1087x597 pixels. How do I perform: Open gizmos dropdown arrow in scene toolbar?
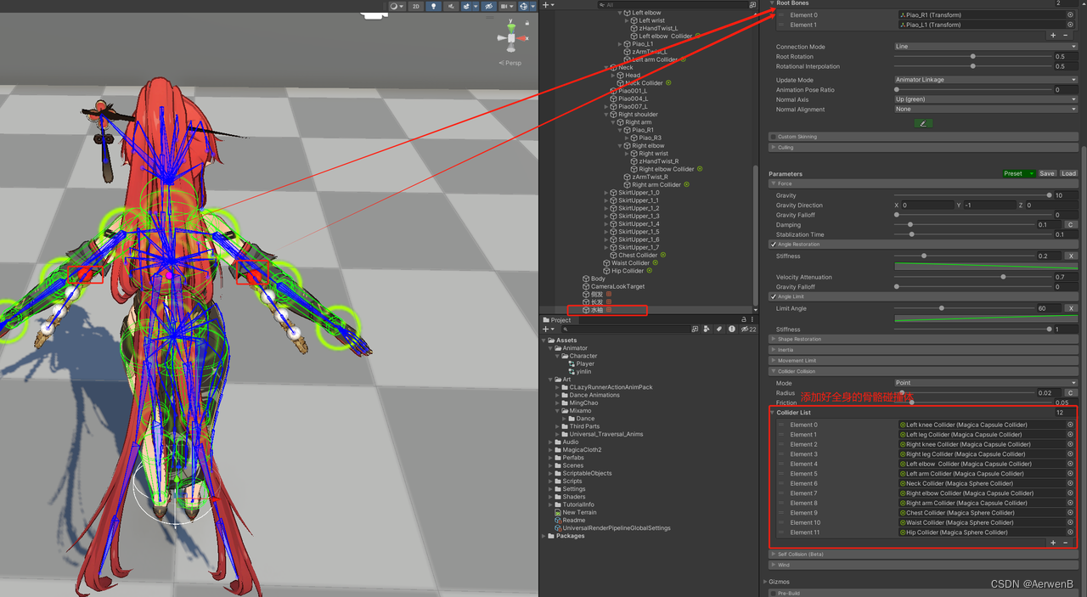pyautogui.click(x=533, y=6)
